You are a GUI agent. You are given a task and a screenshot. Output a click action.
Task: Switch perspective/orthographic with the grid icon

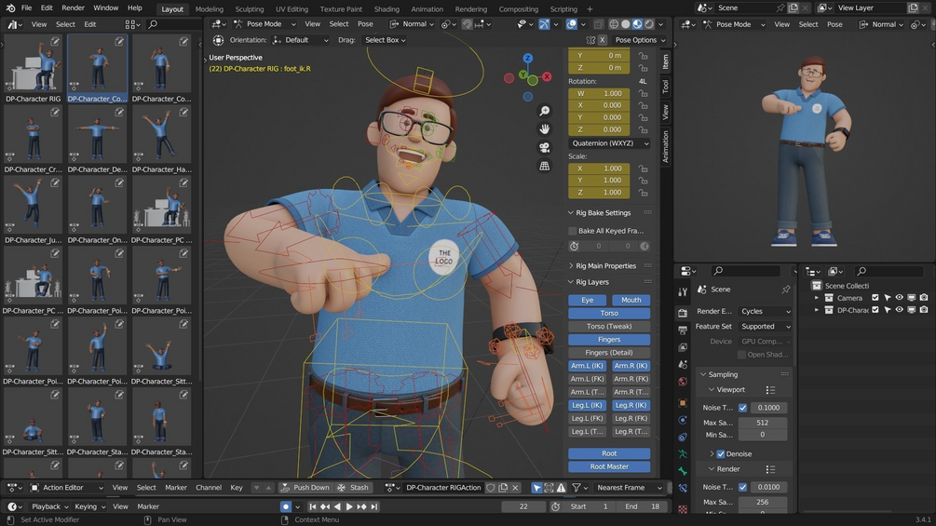point(545,166)
